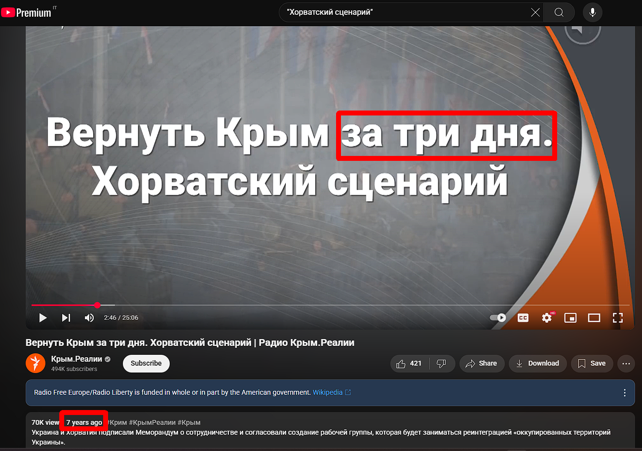Enter fullscreen mode

(x=618, y=318)
